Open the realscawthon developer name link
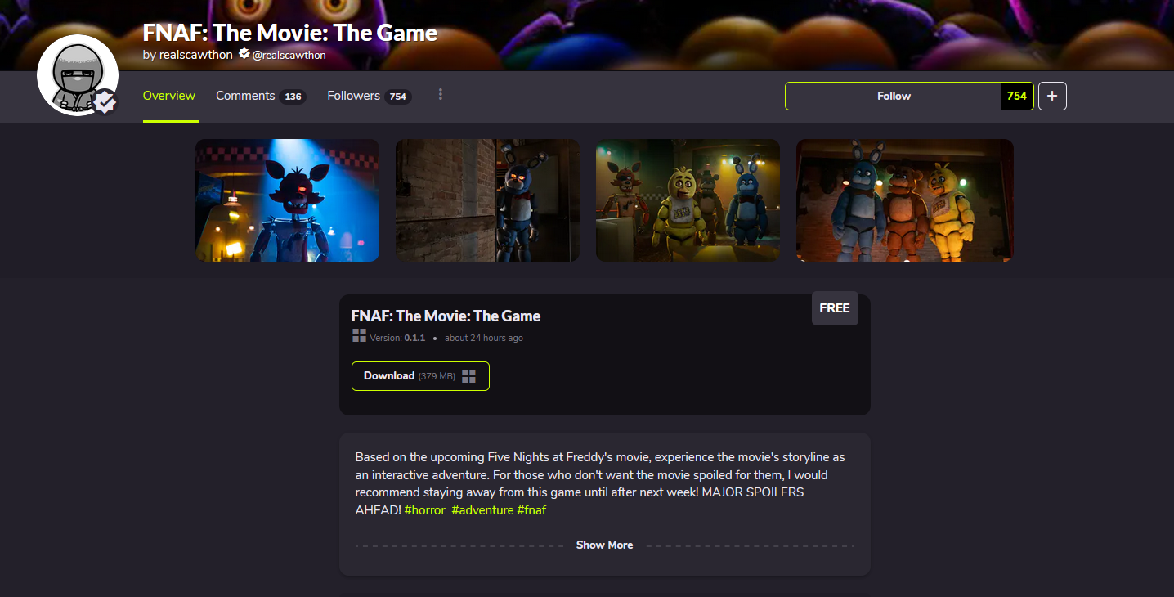This screenshot has width=1174, height=597. point(196,55)
